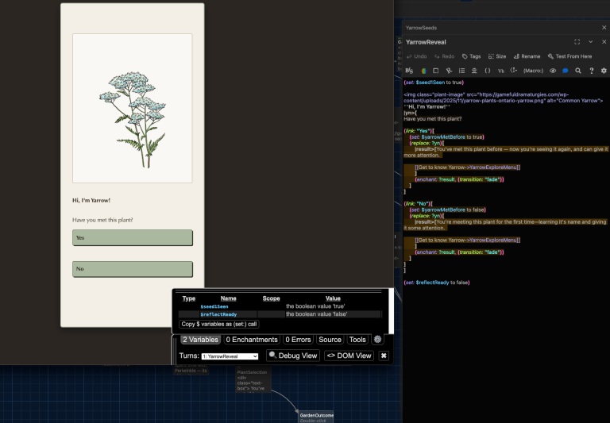Click "Hi, I'm Yarrow!" heading text
610x423 pixels.
tap(91, 200)
